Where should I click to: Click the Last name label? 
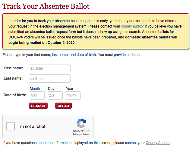click(x=13, y=78)
